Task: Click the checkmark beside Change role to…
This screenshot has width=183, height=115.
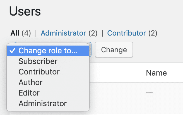Action: pyautogui.click(x=12, y=51)
